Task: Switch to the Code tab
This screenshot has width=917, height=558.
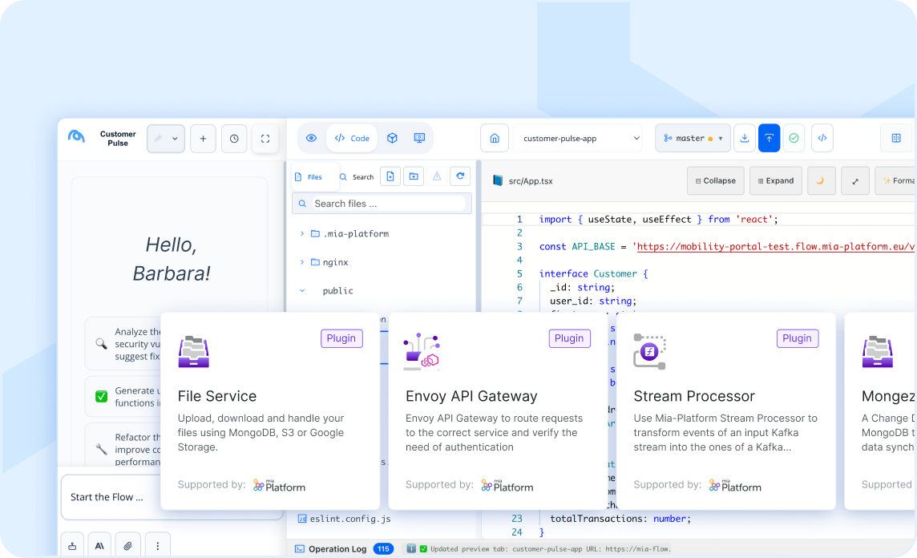Action: tap(352, 138)
